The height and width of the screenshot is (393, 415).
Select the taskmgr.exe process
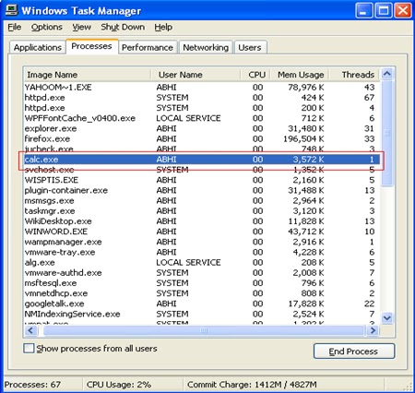coord(202,211)
